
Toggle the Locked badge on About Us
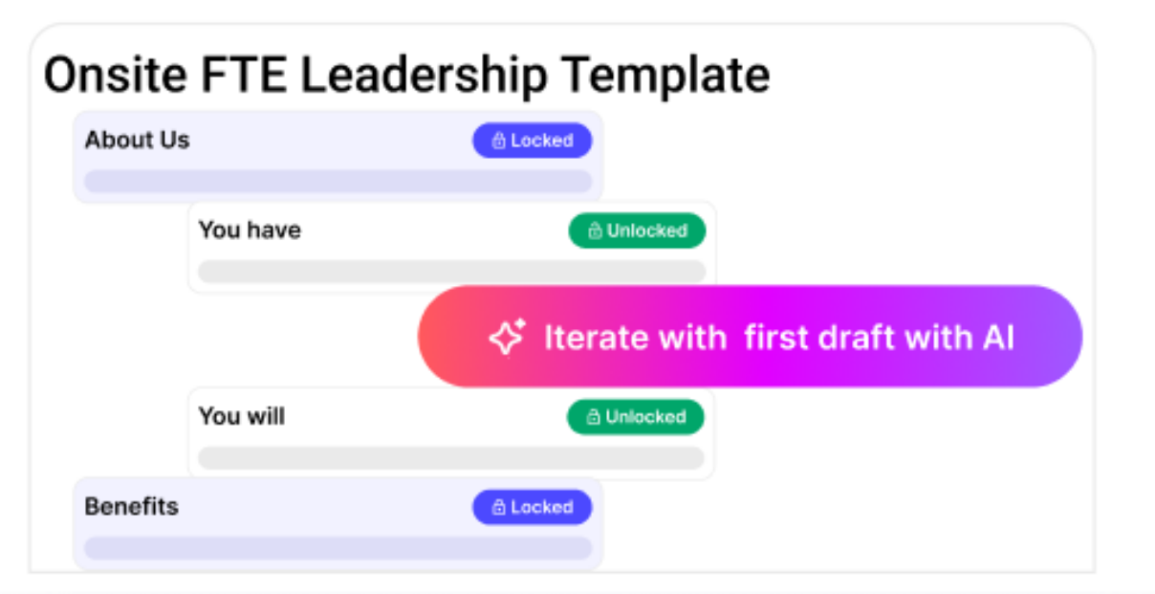pyautogui.click(x=532, y=141)
